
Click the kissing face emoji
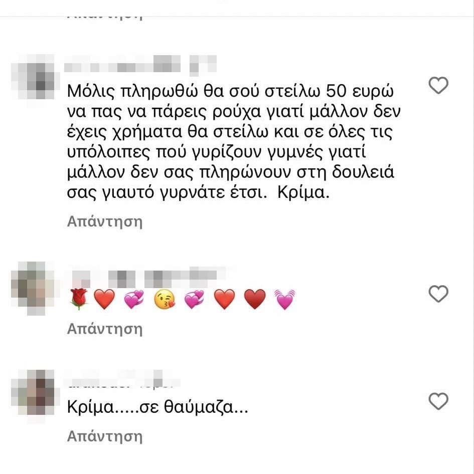tap(165, 299)
